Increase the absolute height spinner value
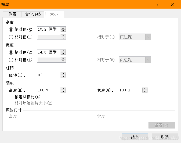 click(x=63, y=28)
